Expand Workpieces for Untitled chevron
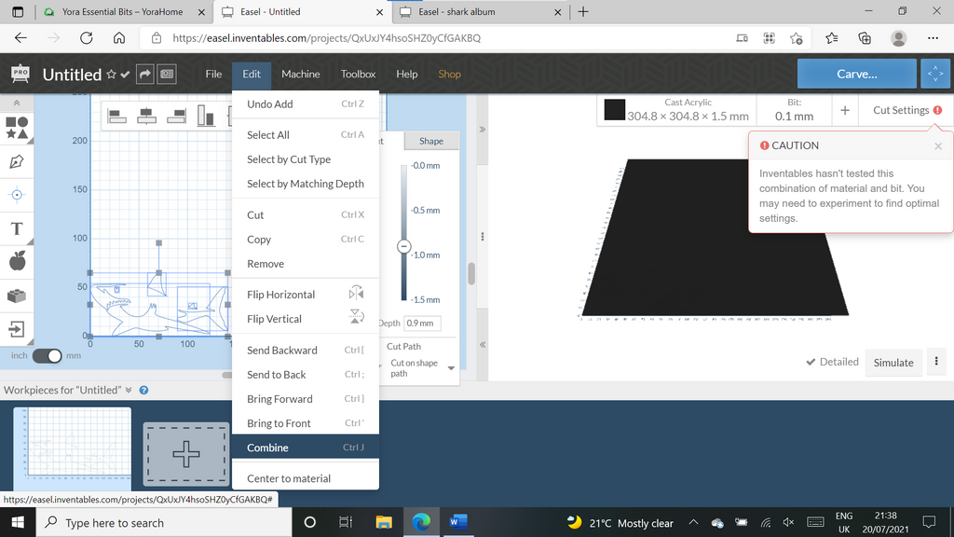The height and width of the screenshot is (537, 954). tap(129, 390)
